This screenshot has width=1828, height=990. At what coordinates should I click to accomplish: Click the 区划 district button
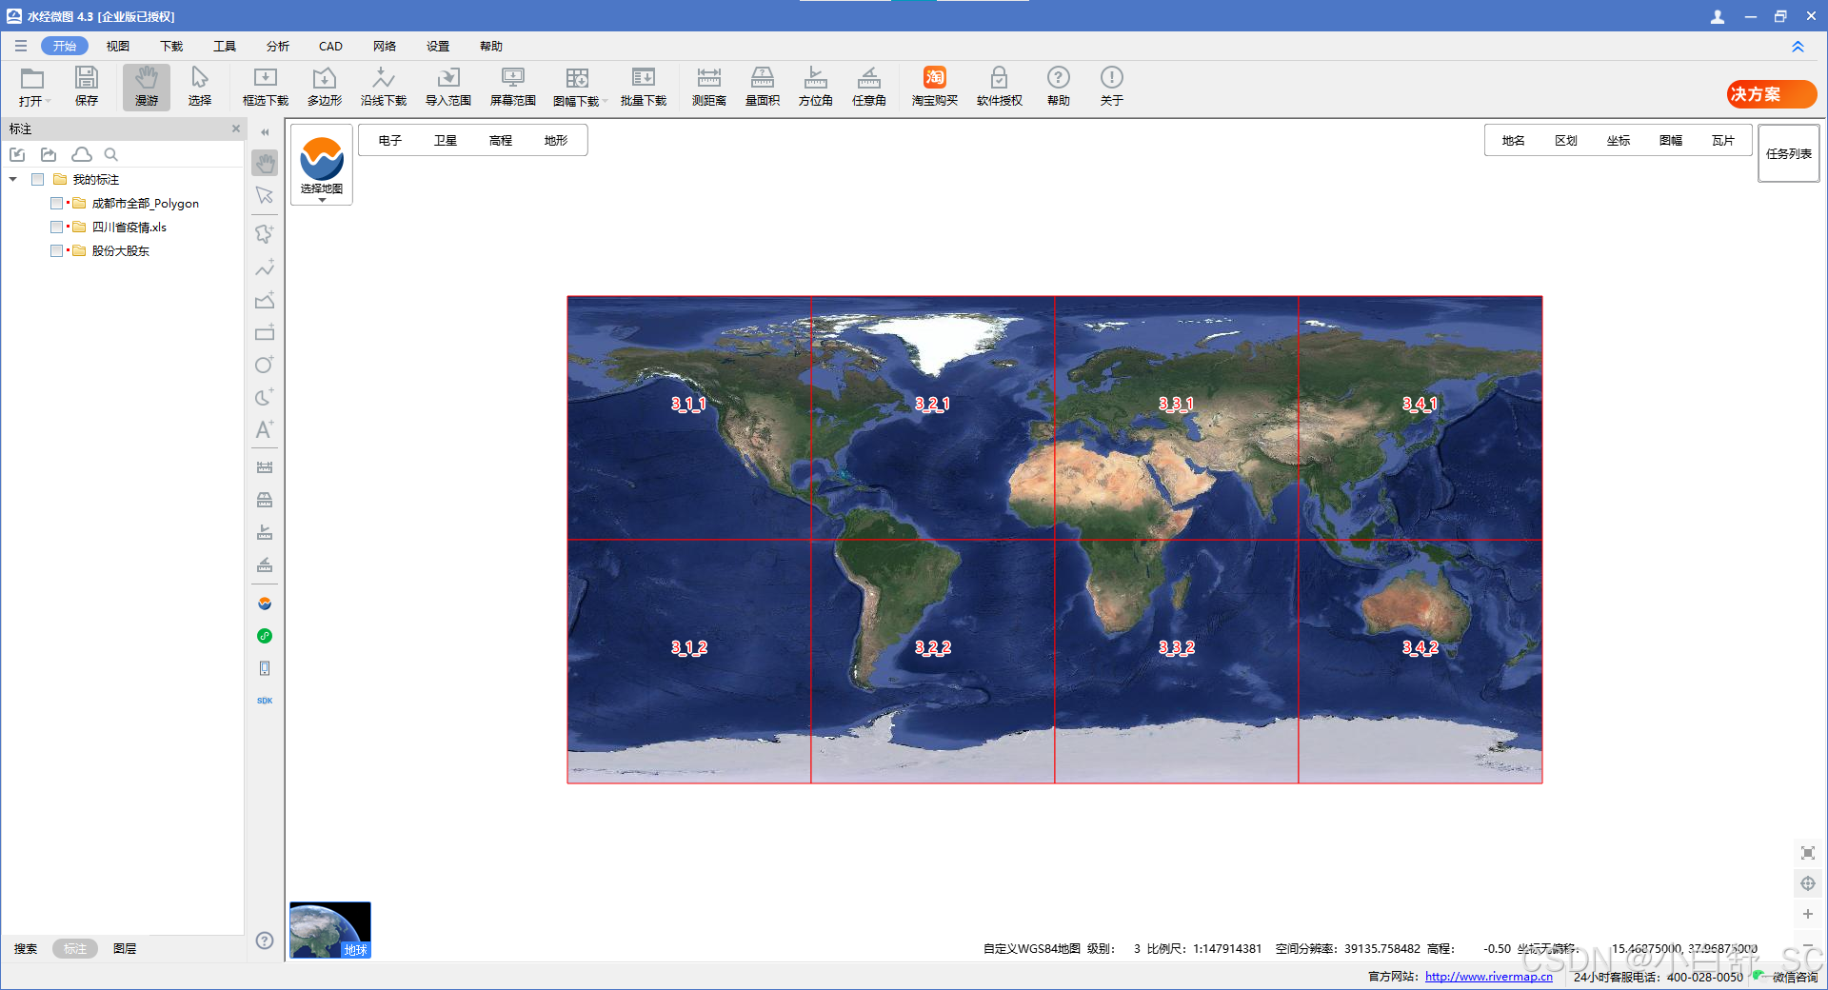1566,140
